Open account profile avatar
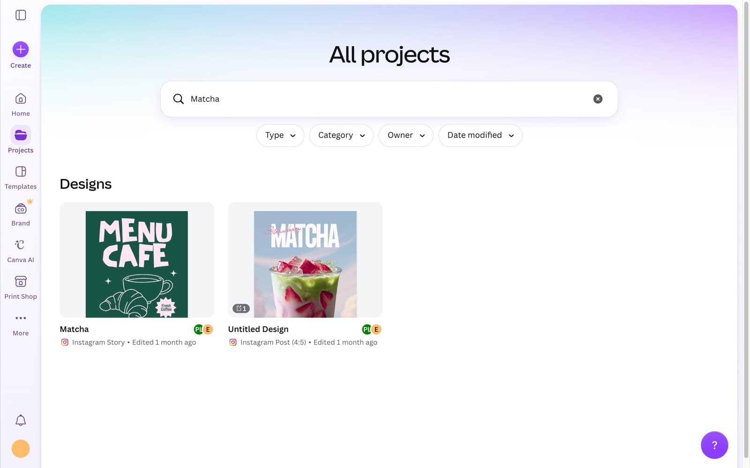The image size is (750, 468). pos(21,449)
